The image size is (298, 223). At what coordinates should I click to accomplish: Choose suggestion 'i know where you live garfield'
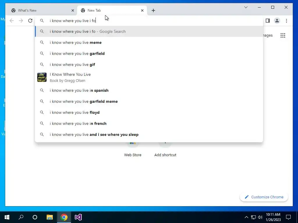coord(149,53)
